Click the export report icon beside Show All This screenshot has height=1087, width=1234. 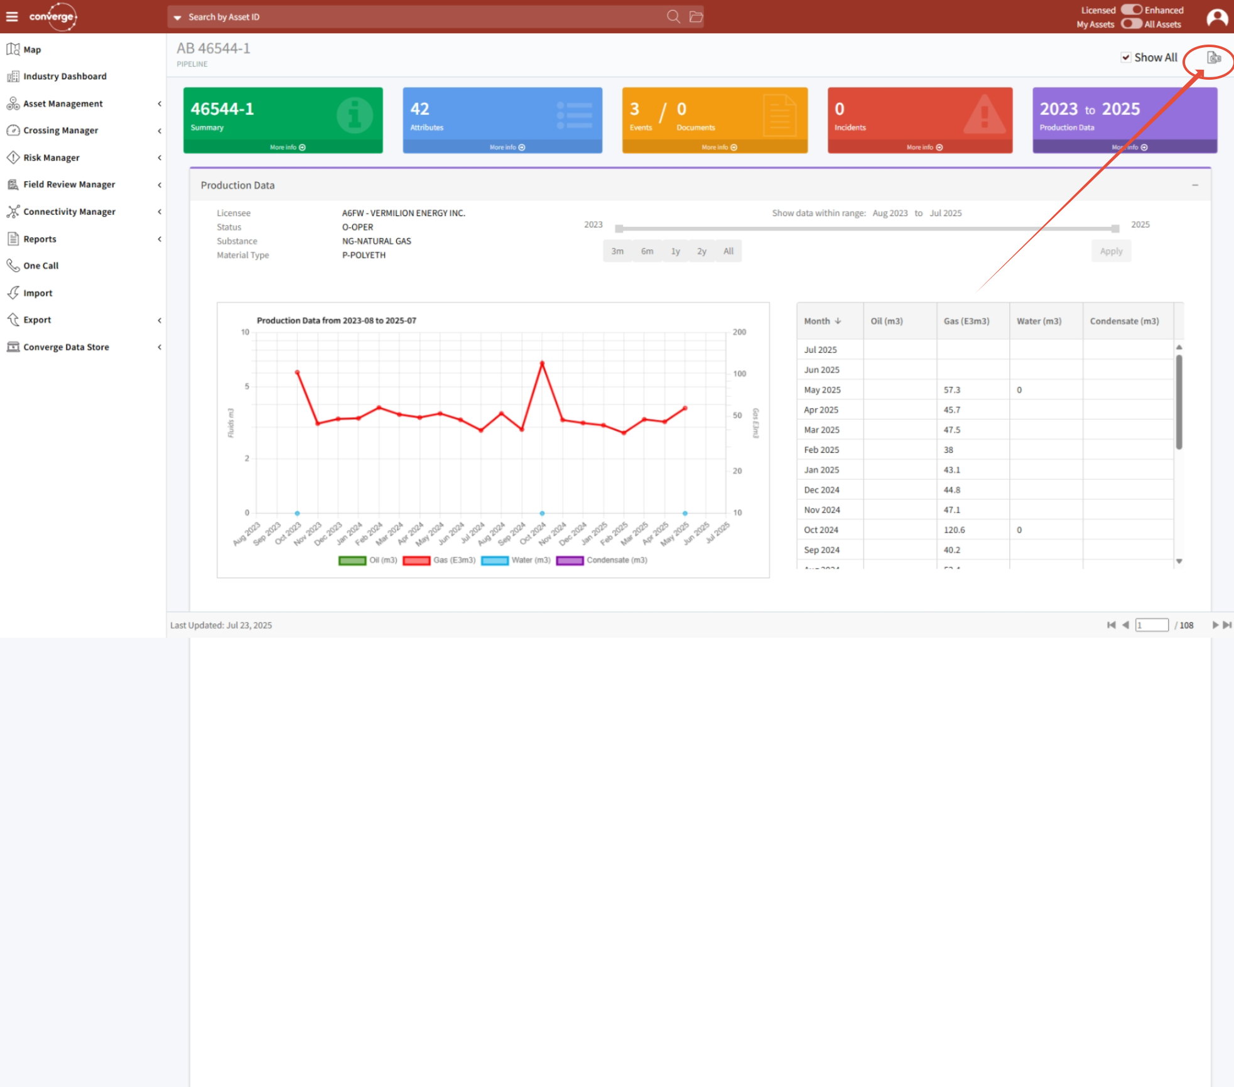point(1214,58)
